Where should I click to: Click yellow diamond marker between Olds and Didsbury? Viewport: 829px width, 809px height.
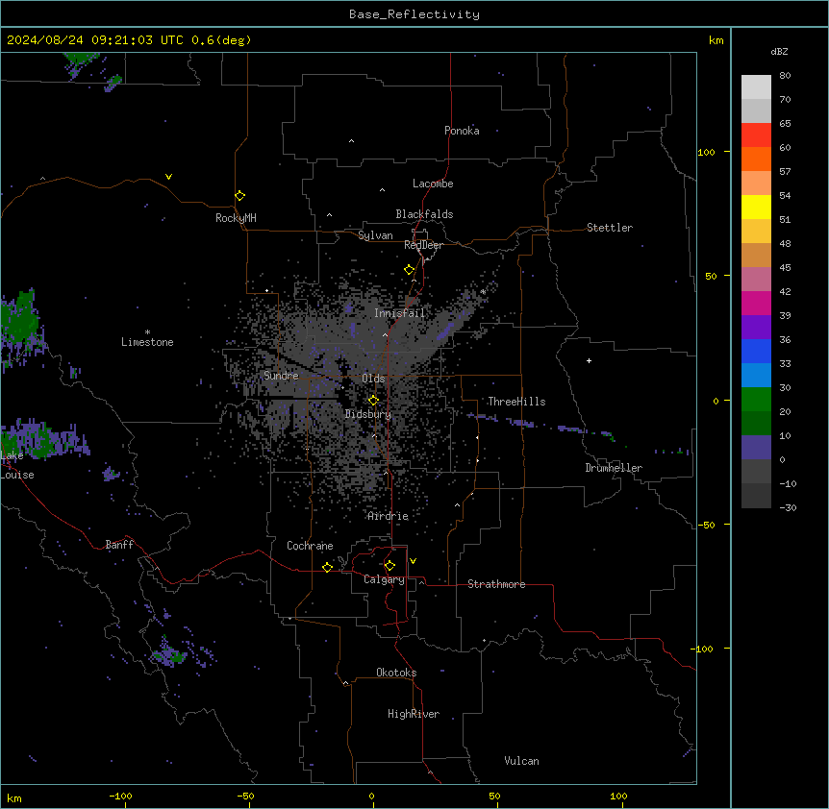tap(373, 401)
